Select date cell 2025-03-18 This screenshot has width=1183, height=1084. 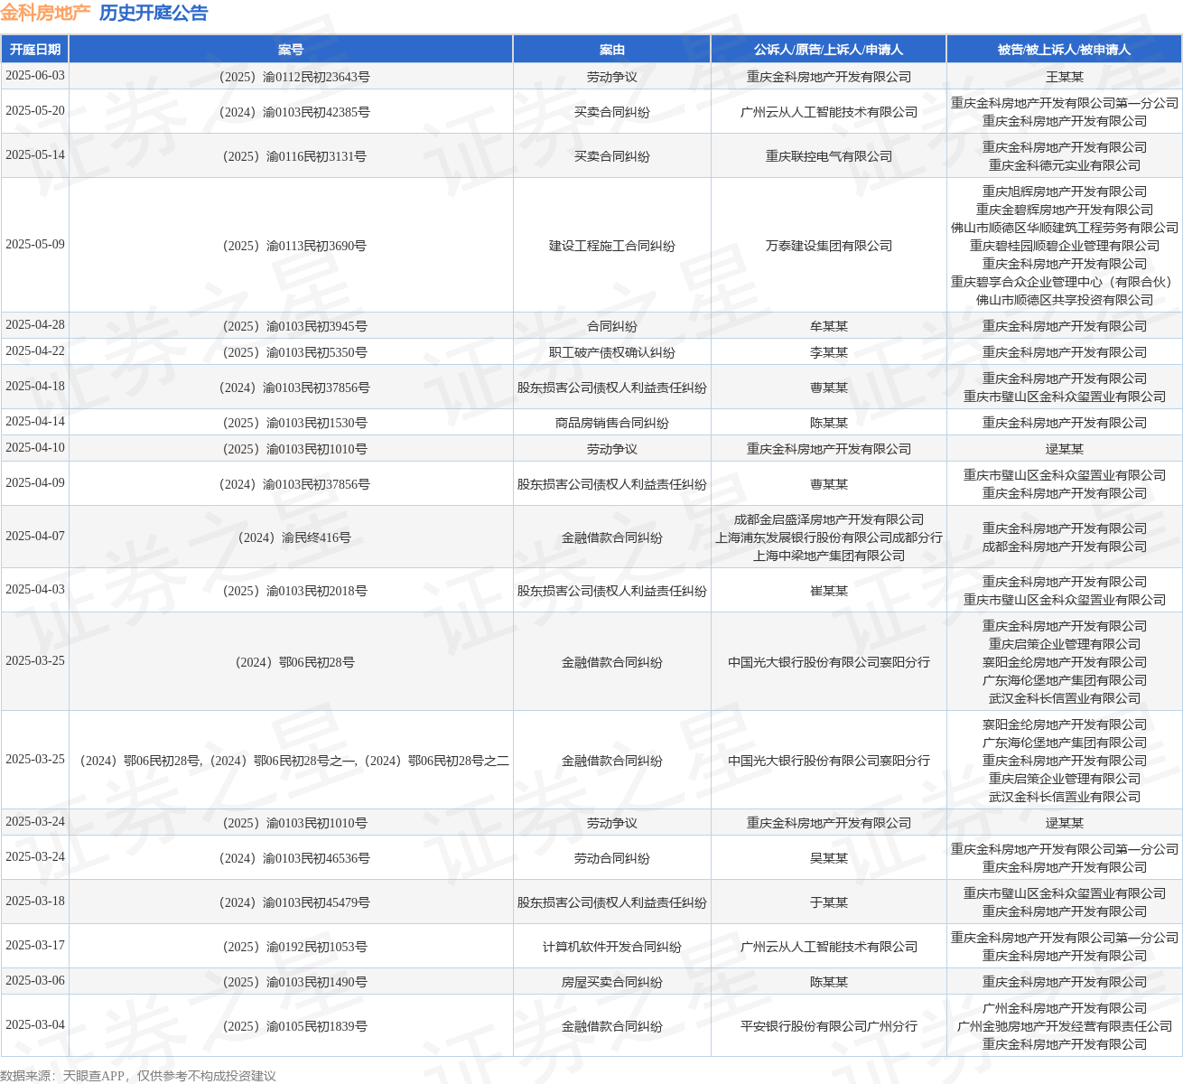pos(35,902)
